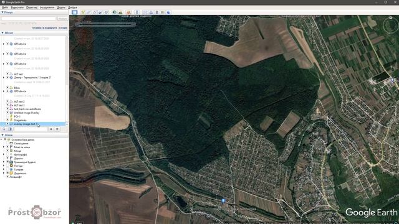
Task: Collapse the Місця places panel
Action: [x=2, y=33]
